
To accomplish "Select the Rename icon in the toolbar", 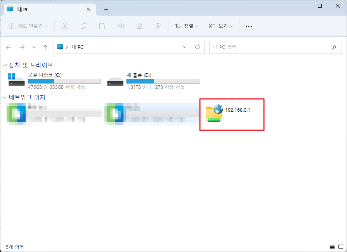I will (120, 26).
